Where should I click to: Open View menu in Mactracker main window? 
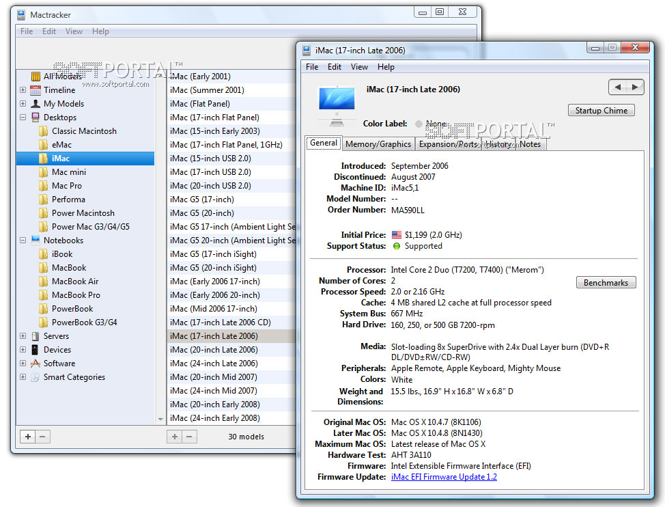point(74,31)
